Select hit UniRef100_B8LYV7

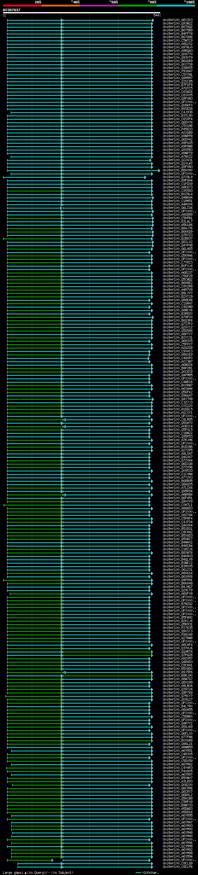(x=177, y=293)
